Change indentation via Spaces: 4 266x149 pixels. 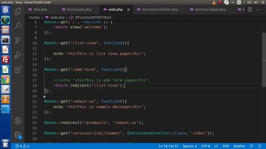coord(190,146)
